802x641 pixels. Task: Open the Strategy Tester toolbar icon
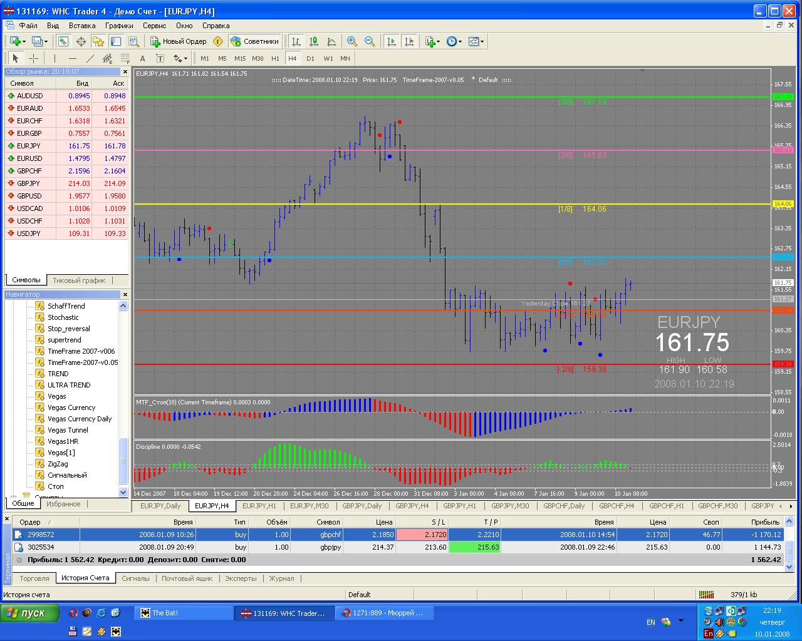pos(133,41)
